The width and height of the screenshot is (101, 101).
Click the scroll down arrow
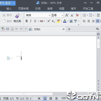(x=98, y=81)
